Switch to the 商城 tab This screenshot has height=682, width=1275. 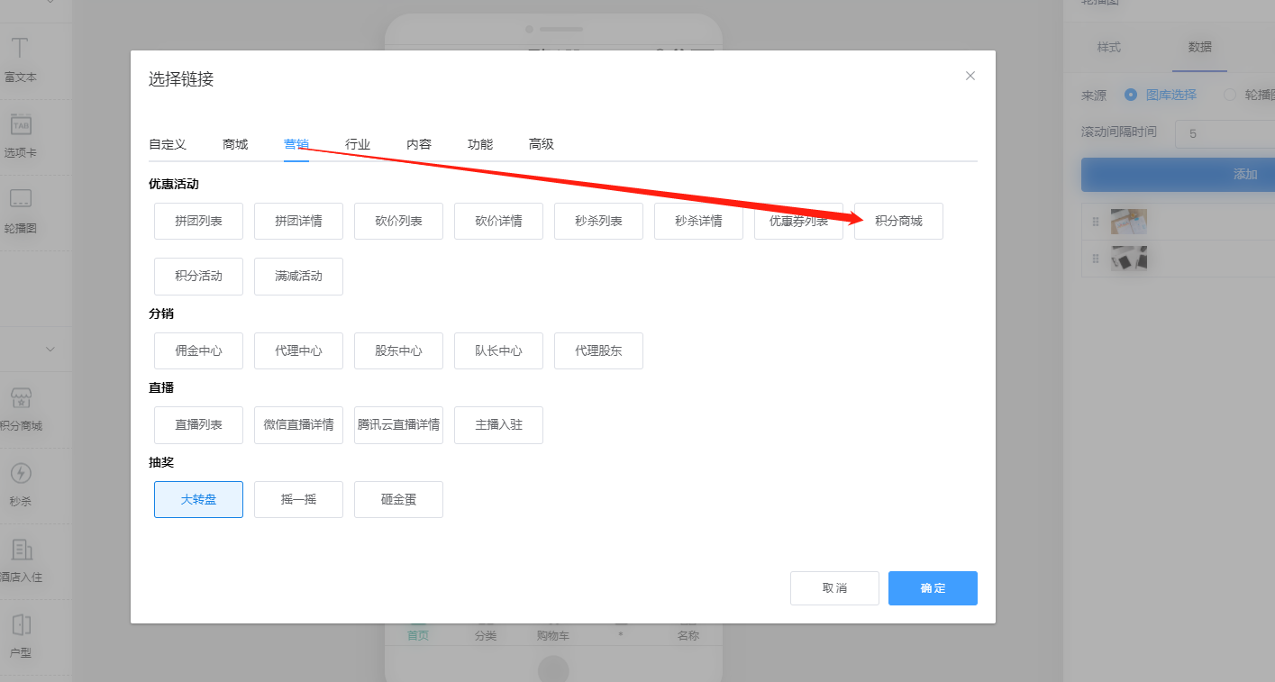pos(235,144)
